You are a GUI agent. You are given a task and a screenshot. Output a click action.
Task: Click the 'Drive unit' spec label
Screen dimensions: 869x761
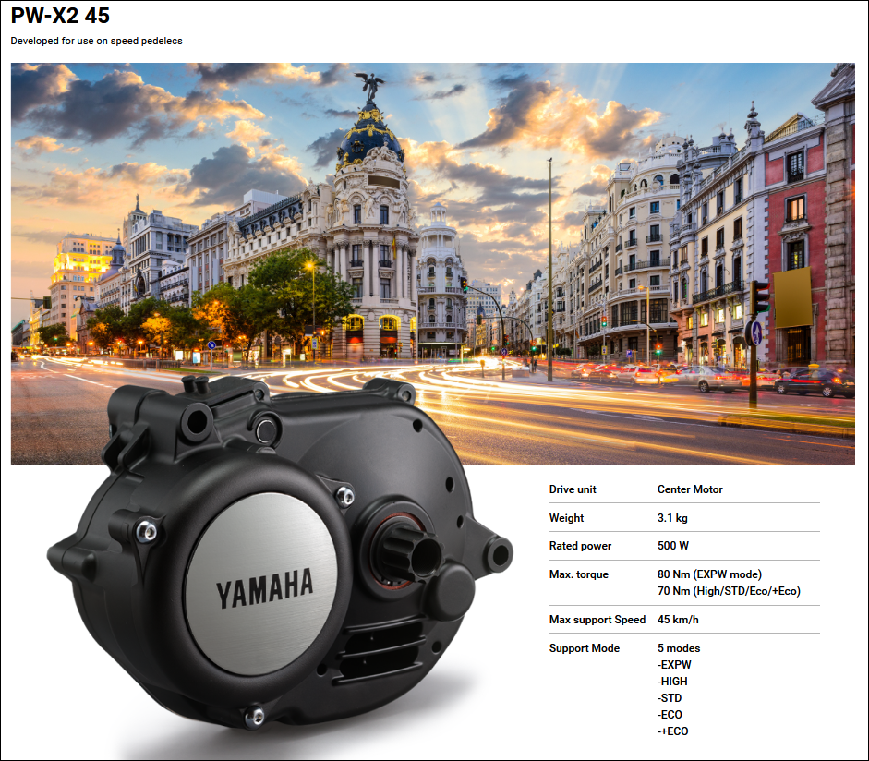point(573,489)
